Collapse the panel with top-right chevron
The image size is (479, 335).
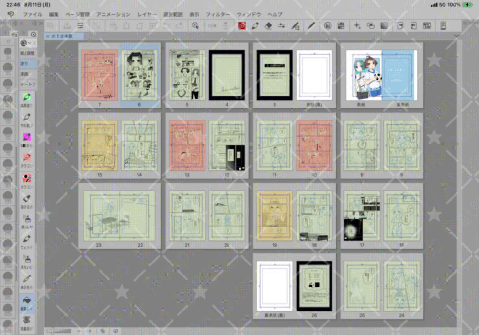(456, 36)
